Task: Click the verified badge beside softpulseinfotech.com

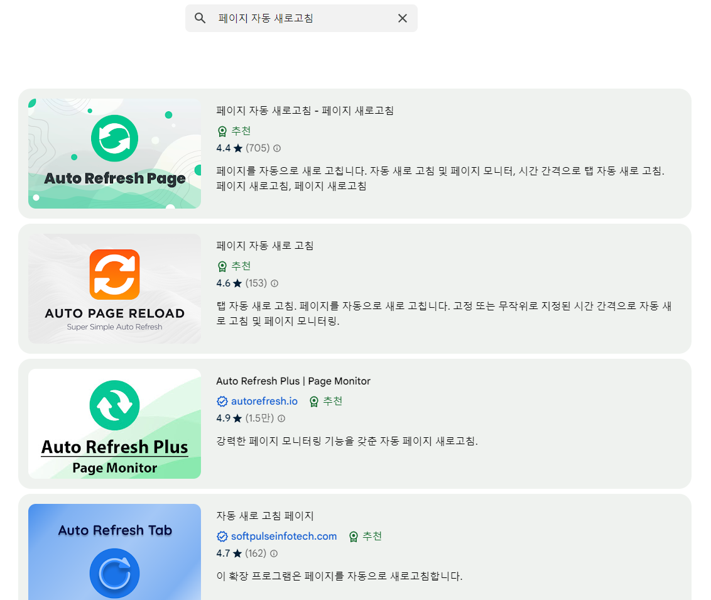Action: pyautogui.click(x=222, y=537)
